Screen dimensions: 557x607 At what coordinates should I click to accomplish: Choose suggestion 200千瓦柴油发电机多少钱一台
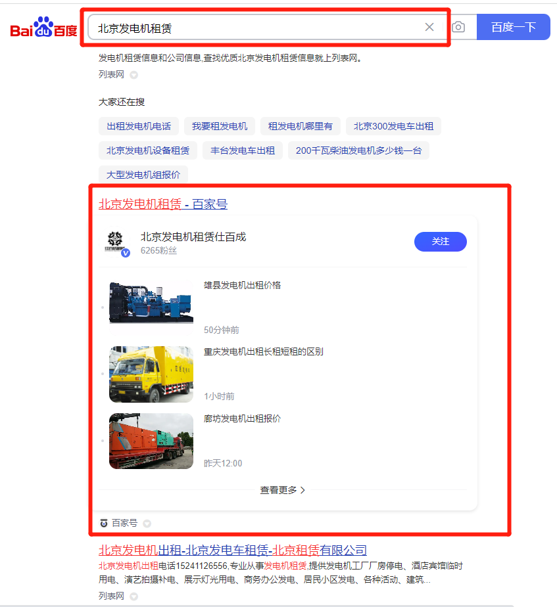[x=358, y=150]
